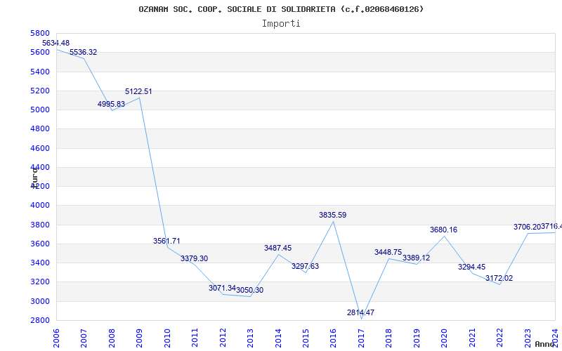
Task: Click x-axis year 2008
Action: pos(112,338)
